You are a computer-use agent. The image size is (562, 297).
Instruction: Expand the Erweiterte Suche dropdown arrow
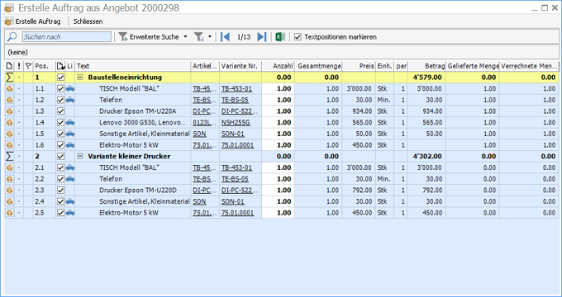(x=185, y=37)
